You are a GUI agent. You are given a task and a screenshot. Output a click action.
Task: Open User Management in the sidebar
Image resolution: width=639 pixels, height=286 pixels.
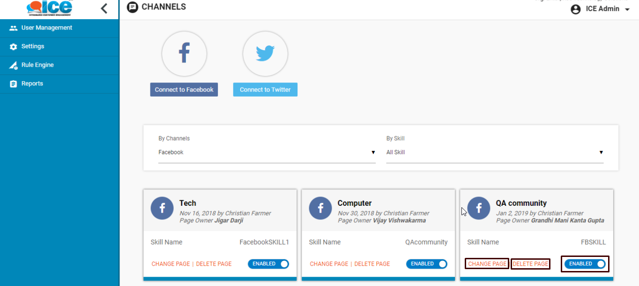point(46,28)
